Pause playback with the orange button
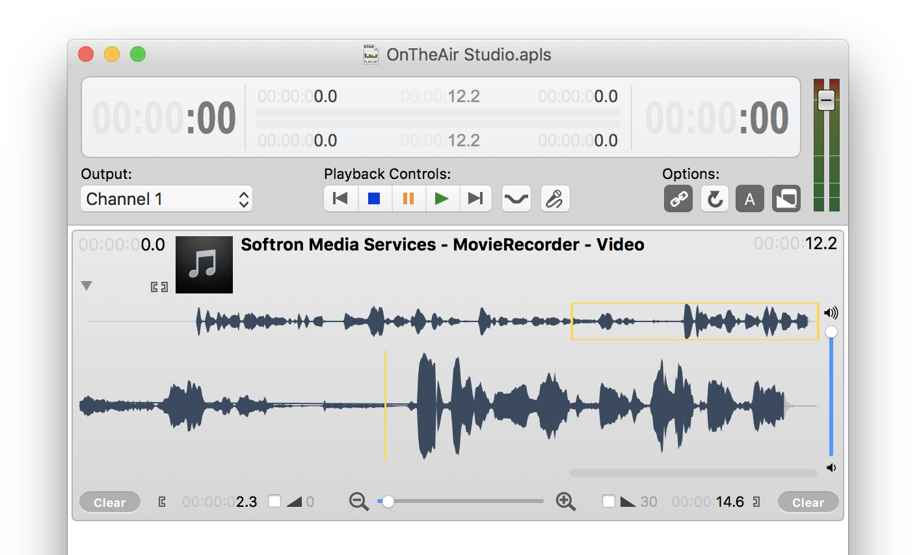 (408, 198)
